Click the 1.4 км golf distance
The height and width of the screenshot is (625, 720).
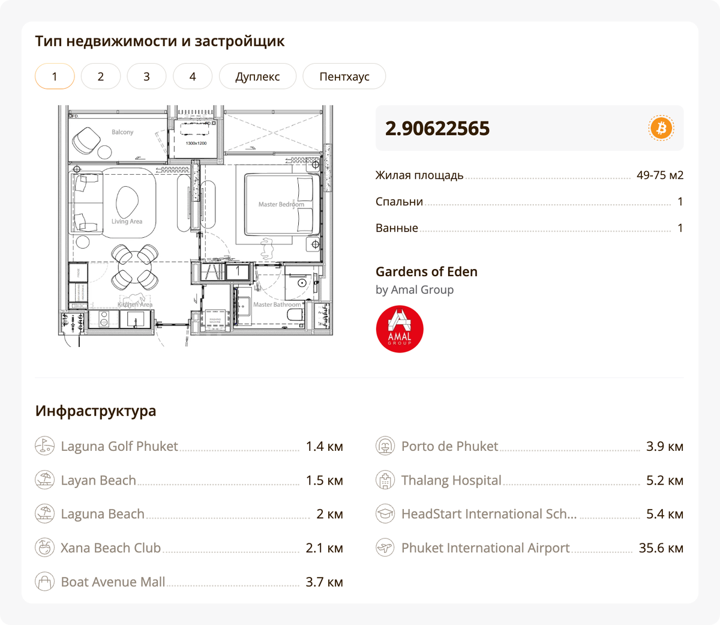click(325, 447)
